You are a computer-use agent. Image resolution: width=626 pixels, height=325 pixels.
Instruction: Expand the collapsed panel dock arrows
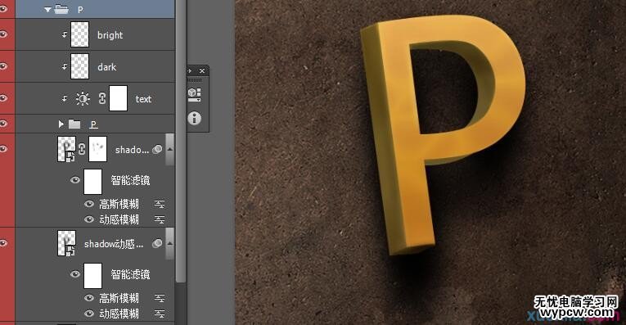[x=190, y=70]
